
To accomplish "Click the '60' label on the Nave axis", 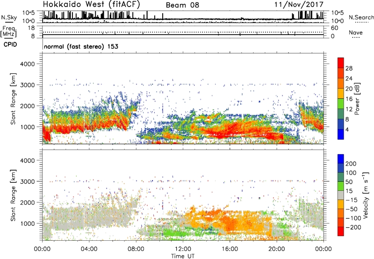I will point(334,28).
